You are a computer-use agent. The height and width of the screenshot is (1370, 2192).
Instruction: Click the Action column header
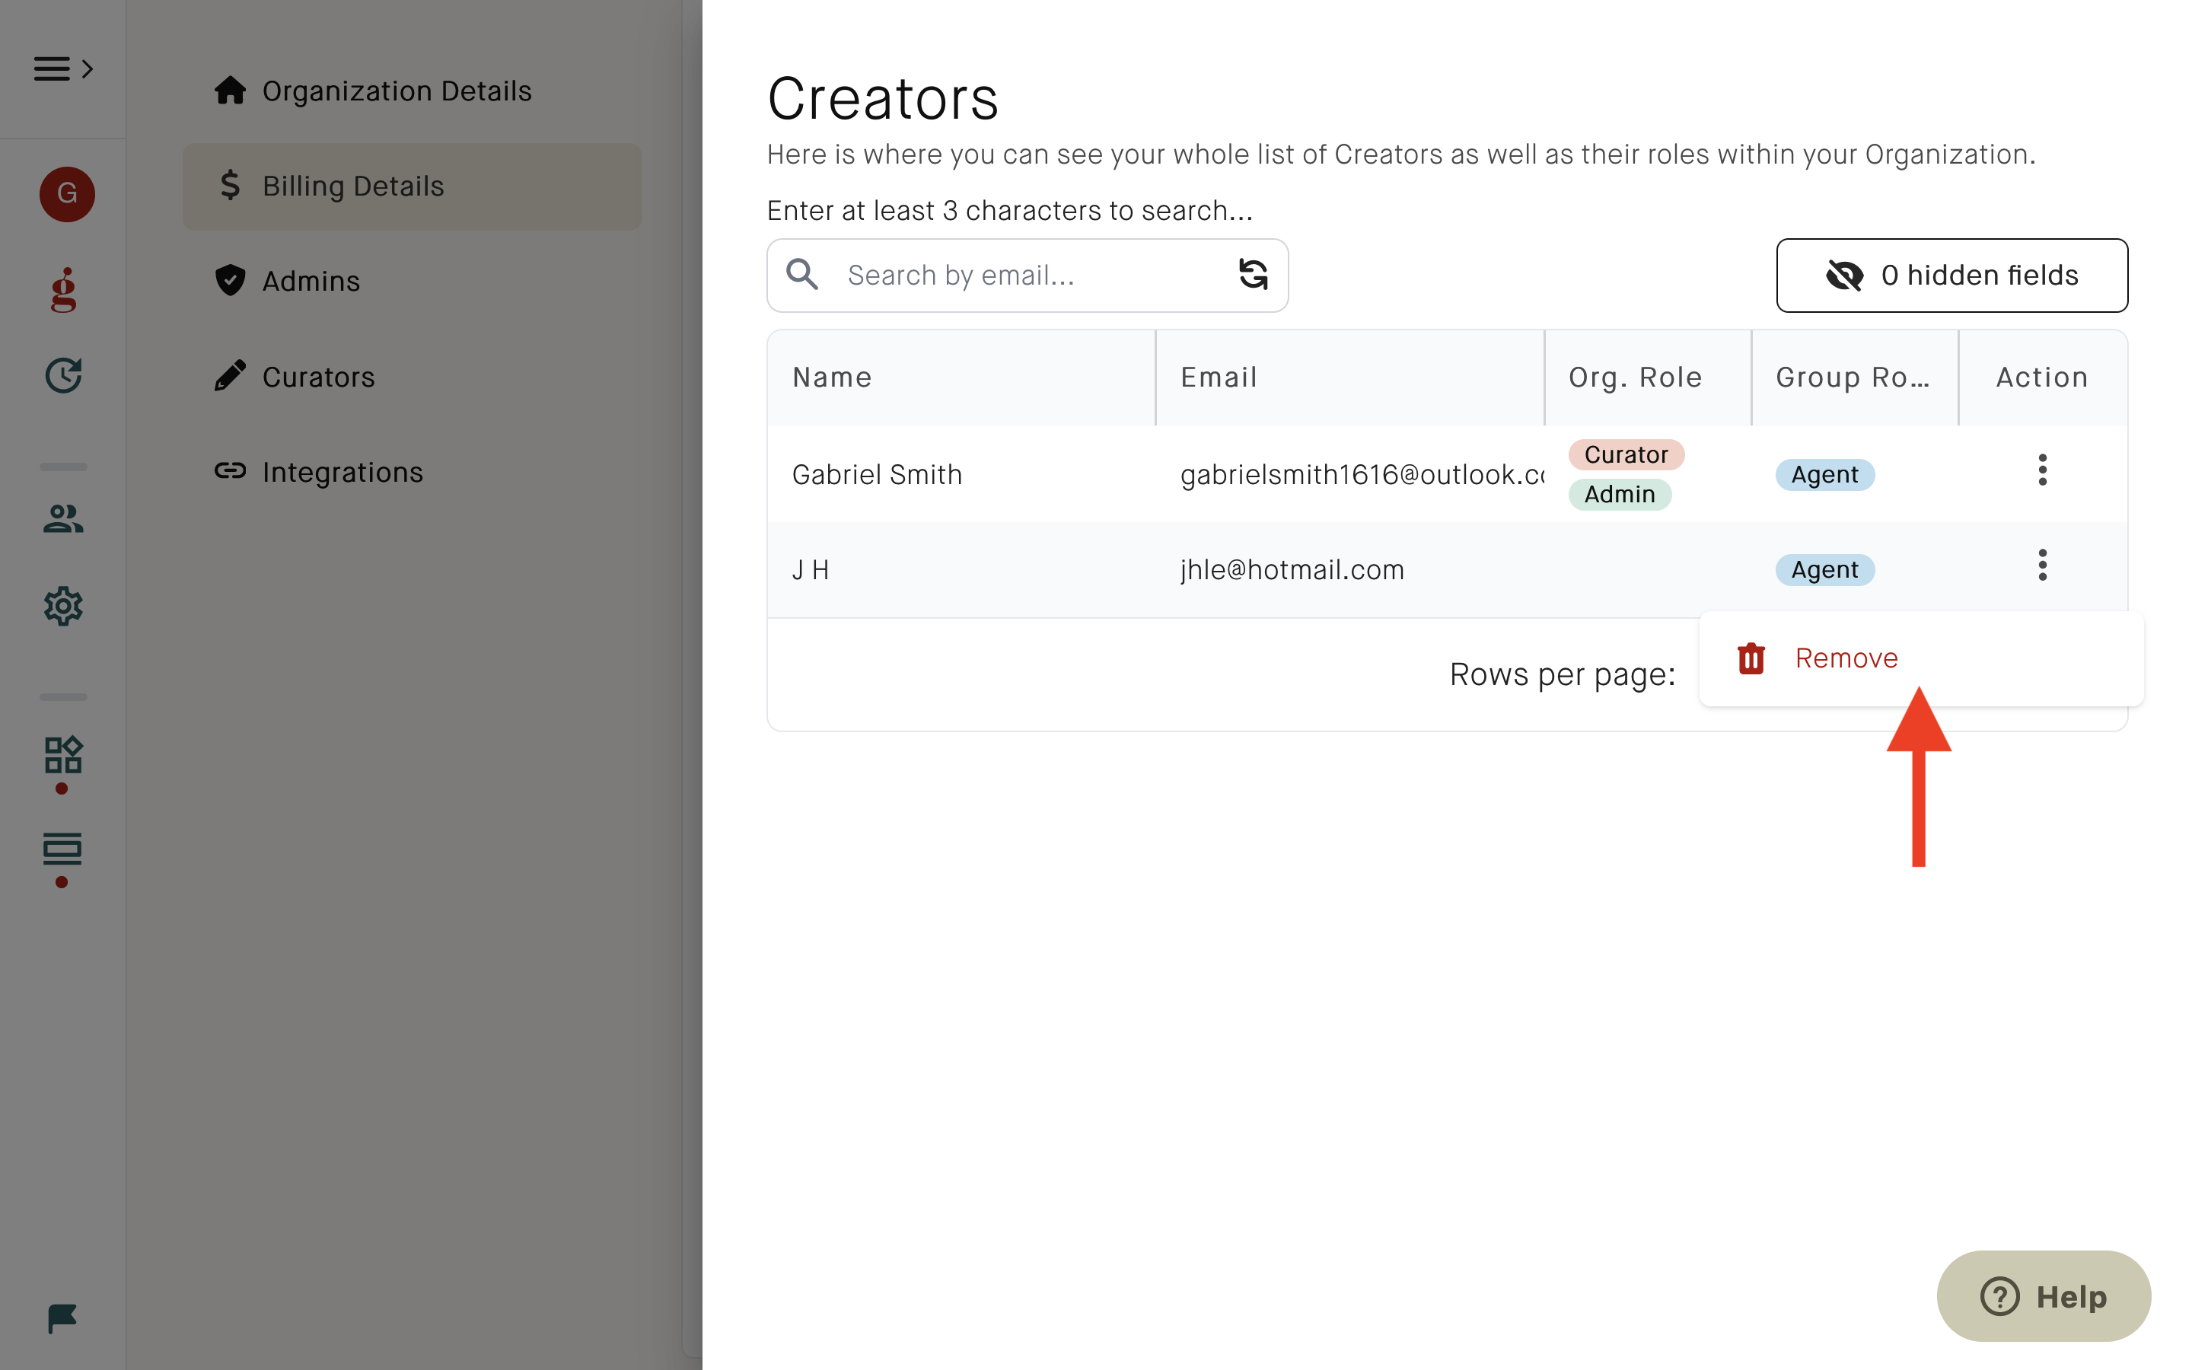(x=2043, y=377)
